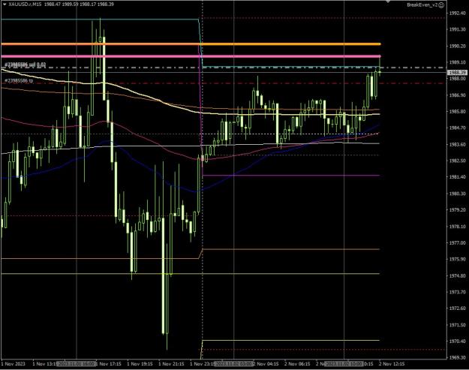Select the thick orange horizontal line
469x370 pixels.
pos(191,44)
